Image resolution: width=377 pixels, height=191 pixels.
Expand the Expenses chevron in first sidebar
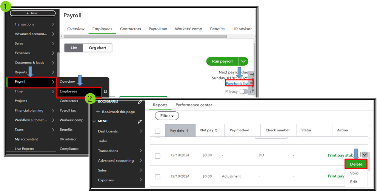[x=53, y=53]
